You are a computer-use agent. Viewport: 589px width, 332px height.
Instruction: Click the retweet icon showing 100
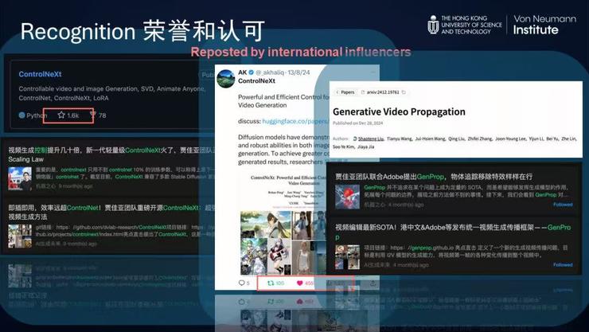click(271, 283)
